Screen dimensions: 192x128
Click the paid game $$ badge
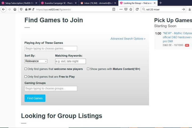pos(187,45)
